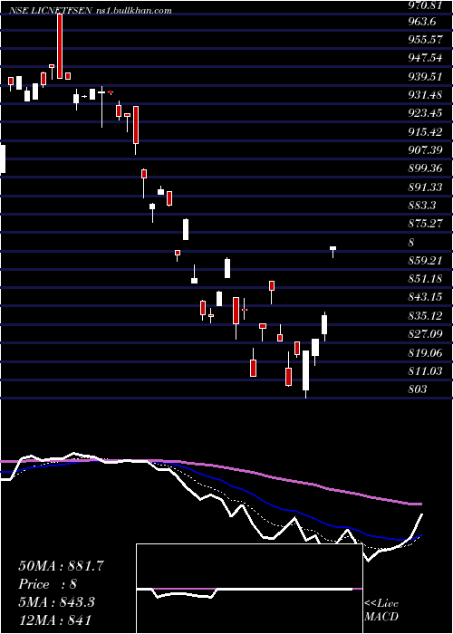Click the 50MA : 881.7 readout
Image resolution: width=453 pixels, height=634 pixels.
(x=61, y=566)
